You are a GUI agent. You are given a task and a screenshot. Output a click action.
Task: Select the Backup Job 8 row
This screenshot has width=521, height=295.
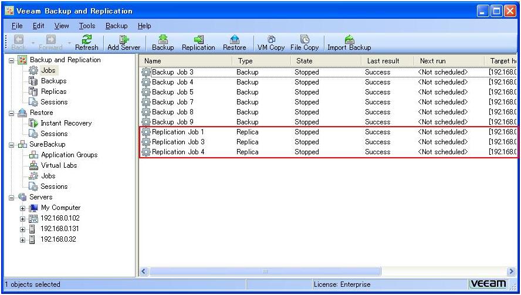tap(329, 112)
